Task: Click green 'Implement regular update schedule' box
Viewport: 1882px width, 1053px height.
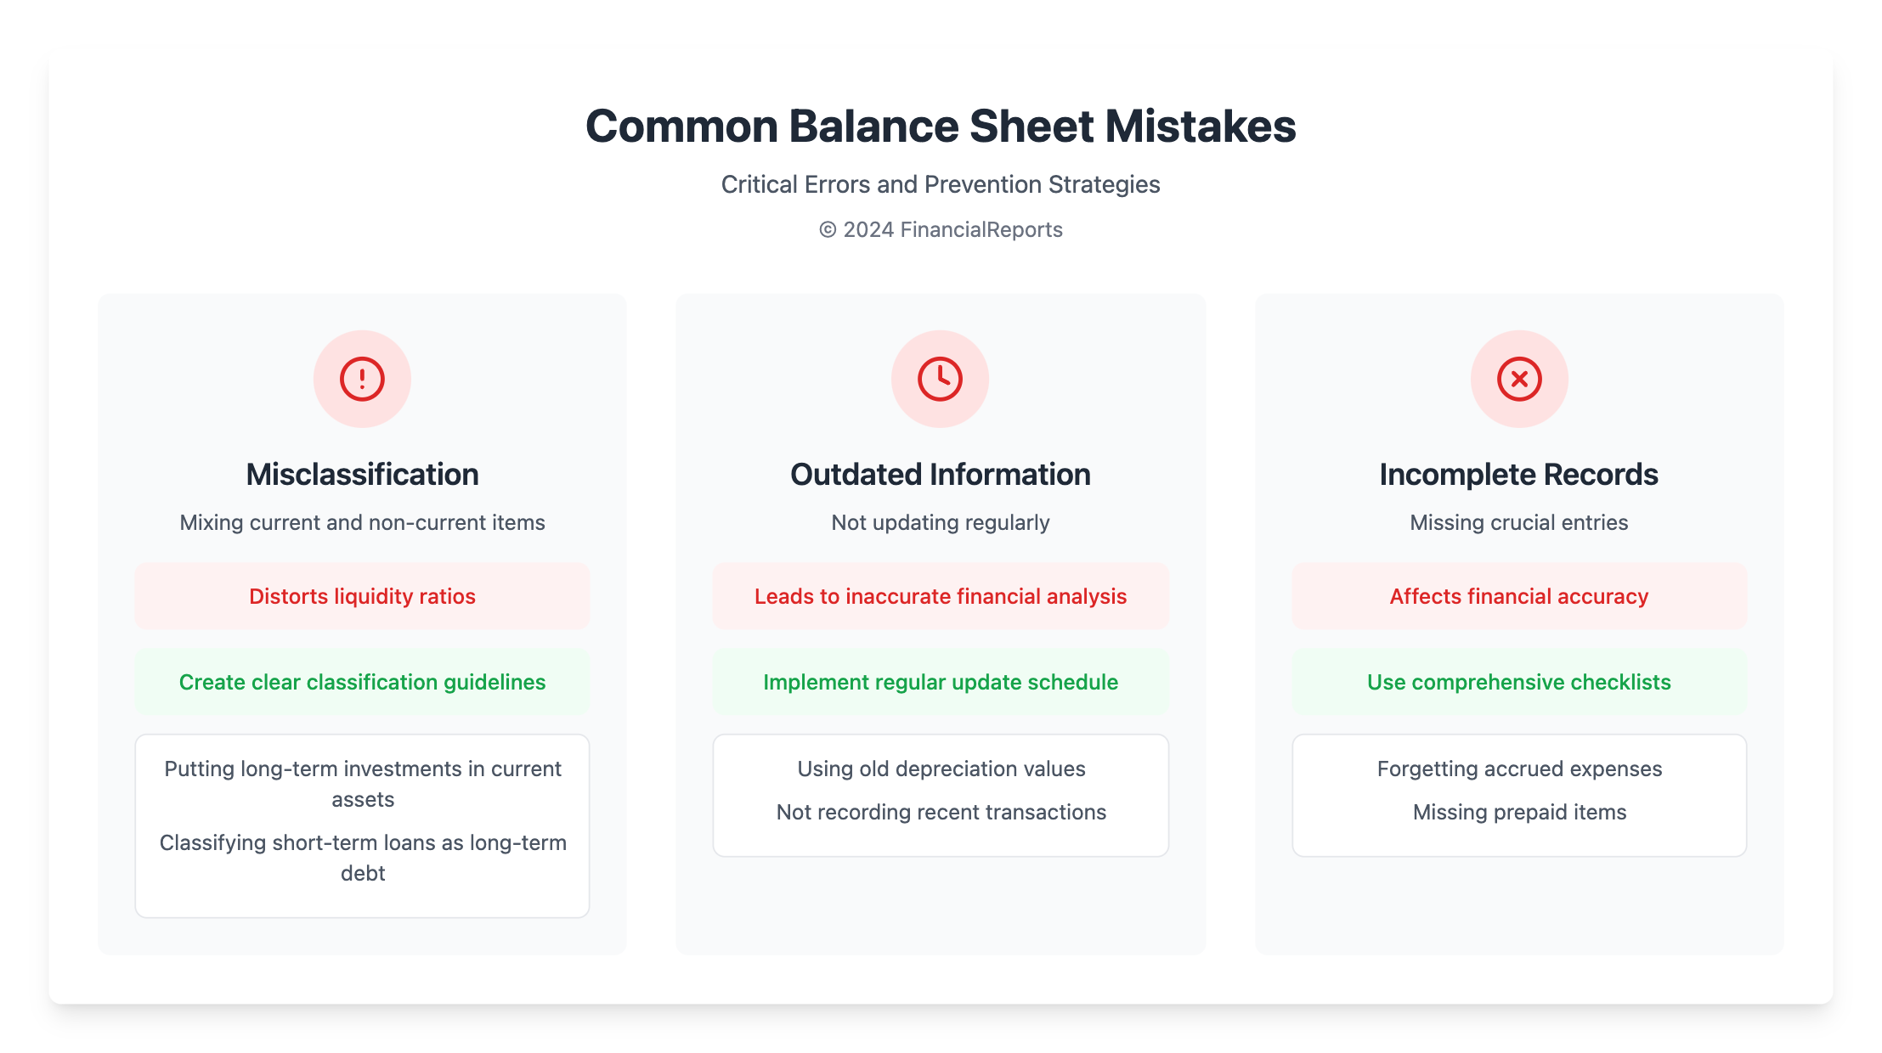Action: click(941, 682)
